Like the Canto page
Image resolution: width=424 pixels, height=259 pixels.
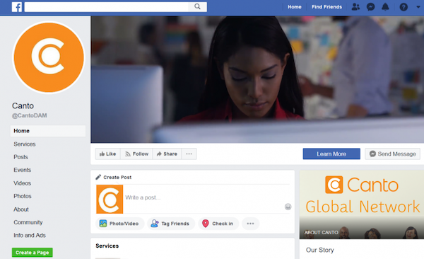(107, 154)
